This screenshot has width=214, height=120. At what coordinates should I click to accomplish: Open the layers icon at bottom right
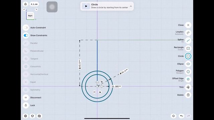174,116
